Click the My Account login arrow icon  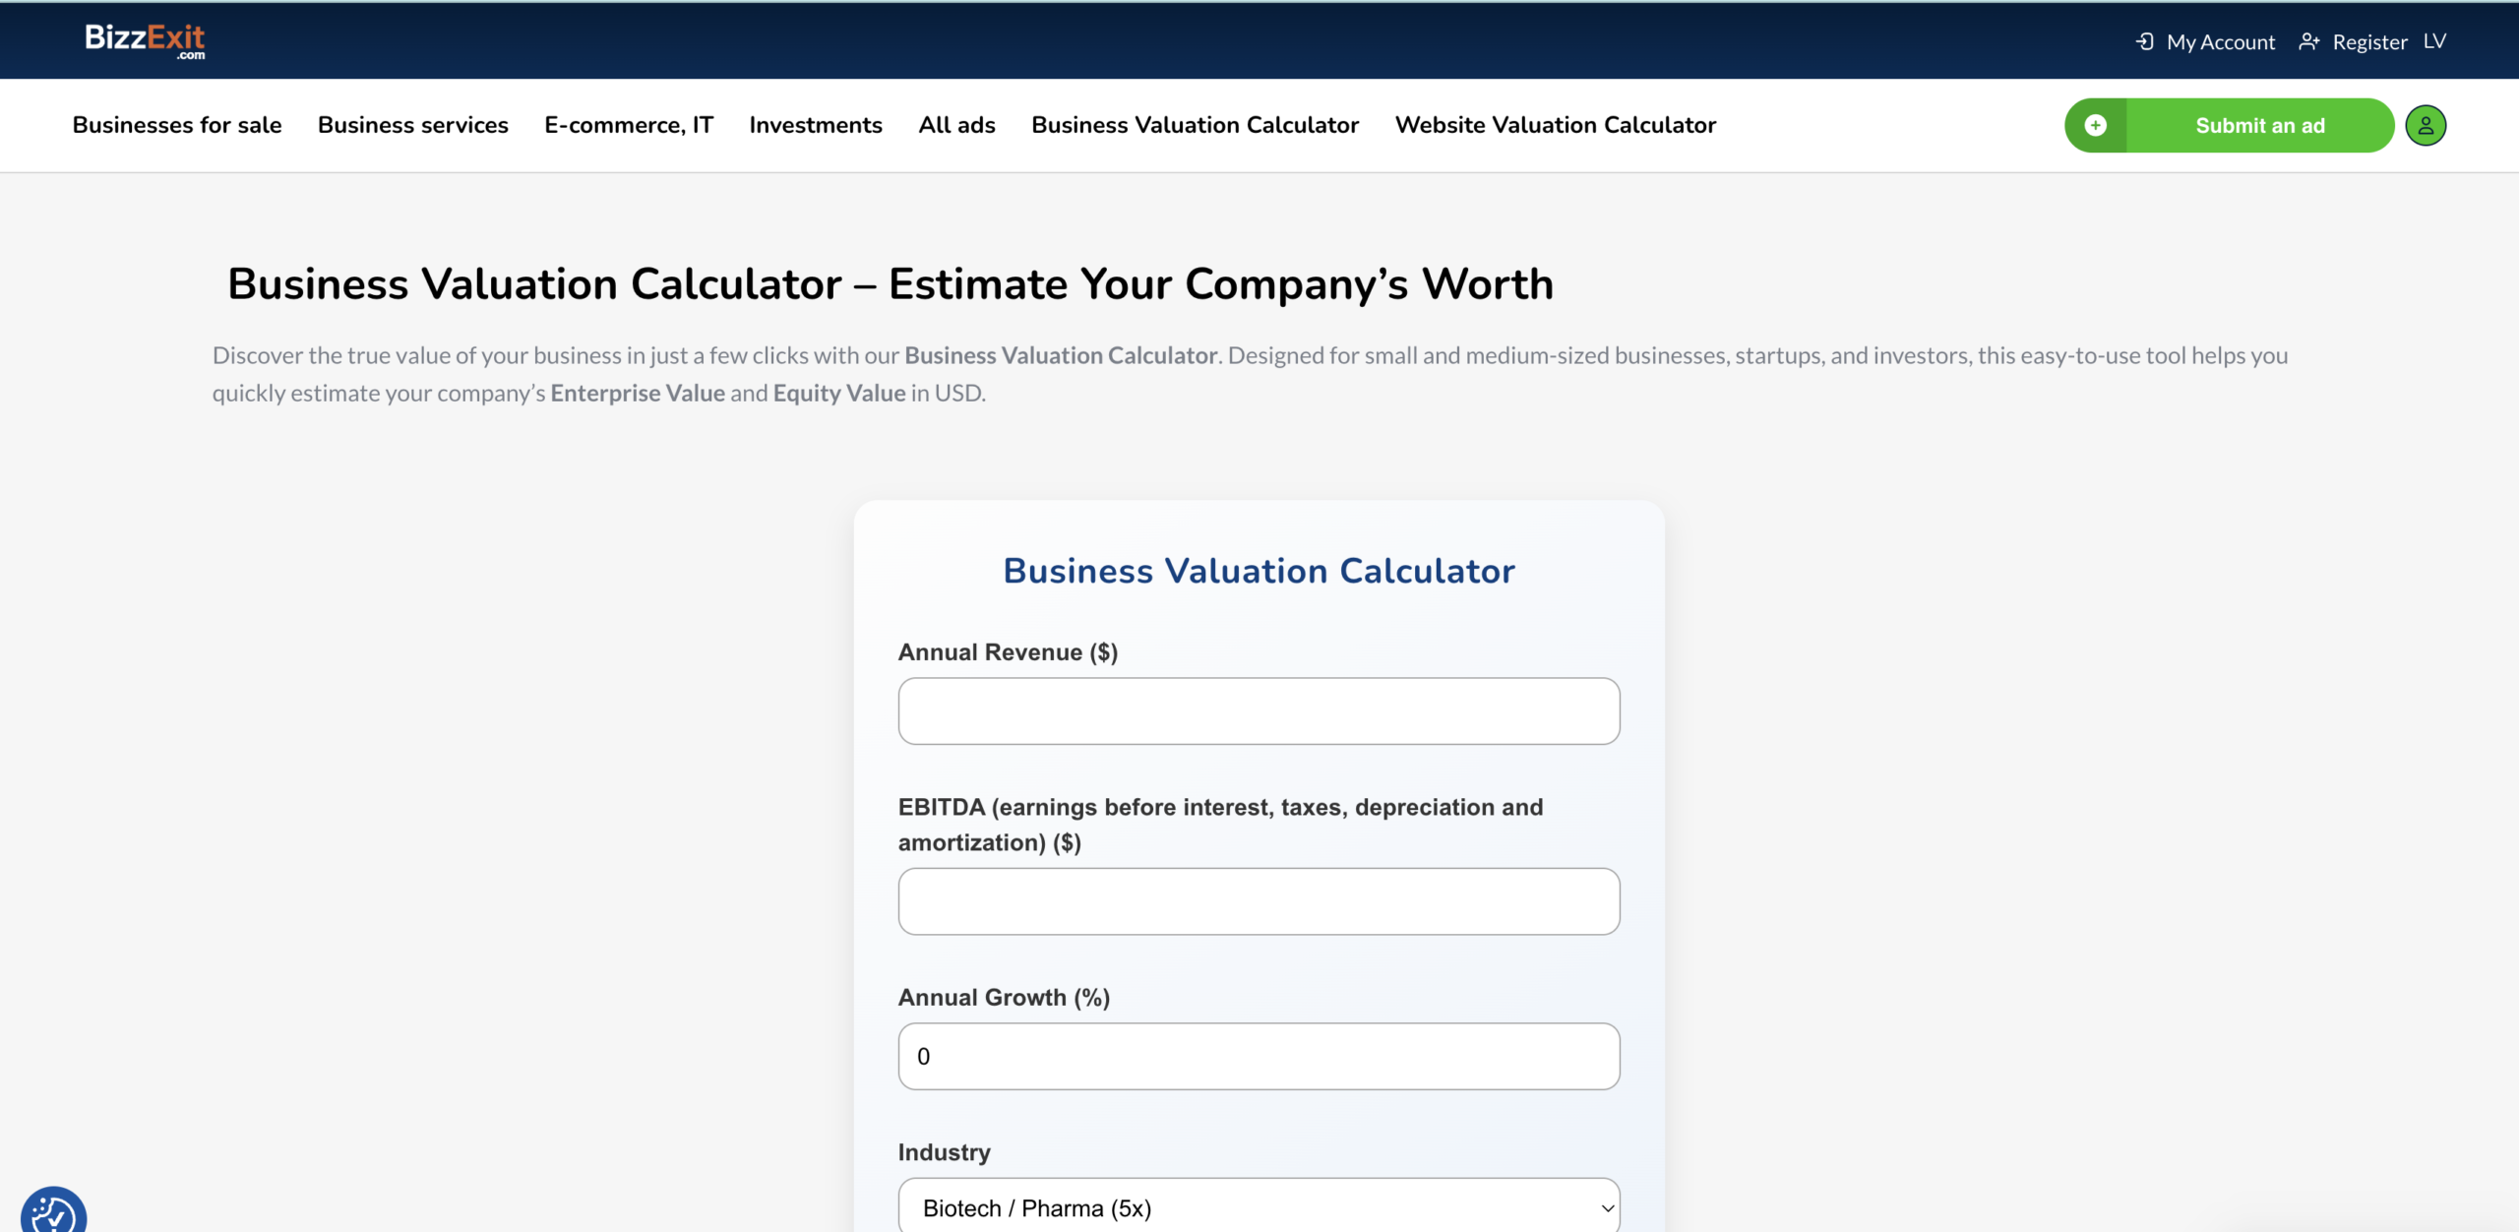[2145, 41]
